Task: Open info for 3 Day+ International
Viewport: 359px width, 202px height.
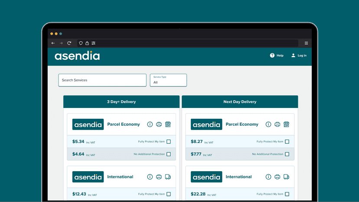Action: click(x=150, y=177)
